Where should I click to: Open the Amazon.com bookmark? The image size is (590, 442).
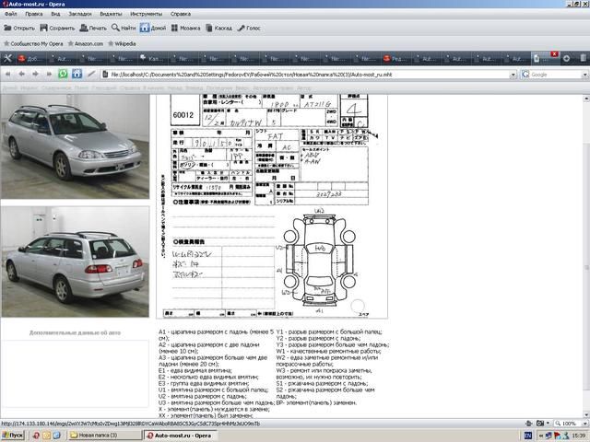[x=86, y=43]
